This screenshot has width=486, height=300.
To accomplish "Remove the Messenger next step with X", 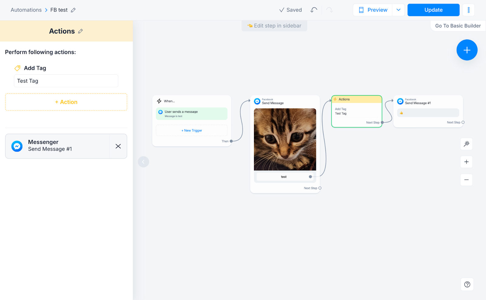I will [118, 146].
